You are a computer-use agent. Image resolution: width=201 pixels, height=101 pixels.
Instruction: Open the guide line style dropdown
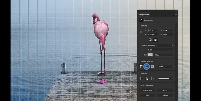coord(166,78)
